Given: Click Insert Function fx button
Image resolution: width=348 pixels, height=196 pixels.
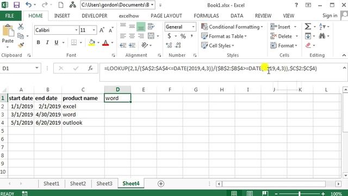Looking at the screenshot, I should pyautogui.click(x=90, y=68).
